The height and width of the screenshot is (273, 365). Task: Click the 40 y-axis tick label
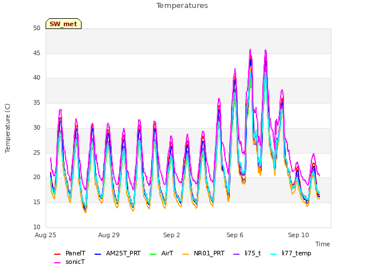pyautogui.click(x=36, y=78)
